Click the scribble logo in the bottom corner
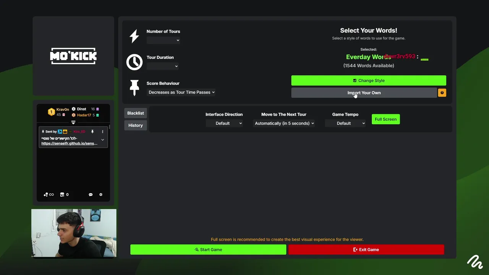 [475, 262]
